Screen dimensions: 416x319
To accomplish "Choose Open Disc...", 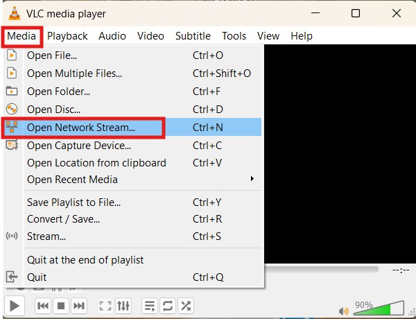I will (132, 110).
